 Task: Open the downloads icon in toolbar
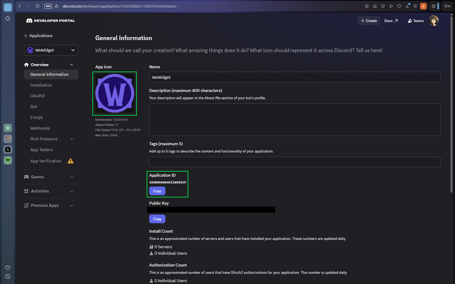click(407, 6)
